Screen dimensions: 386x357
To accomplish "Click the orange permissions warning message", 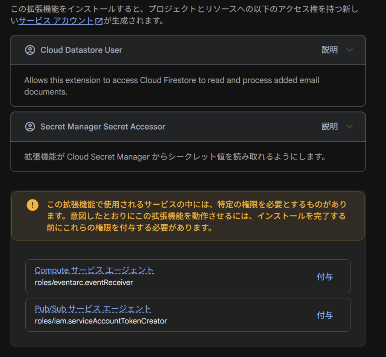I will pos(196,216).
